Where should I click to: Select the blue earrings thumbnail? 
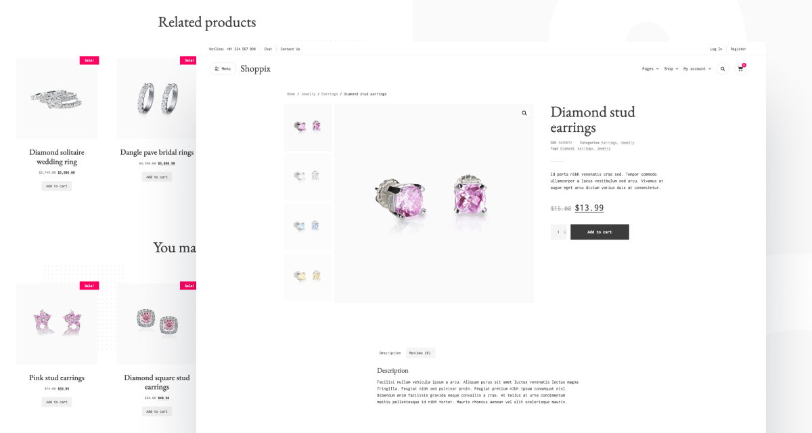[x=308, y=227]
